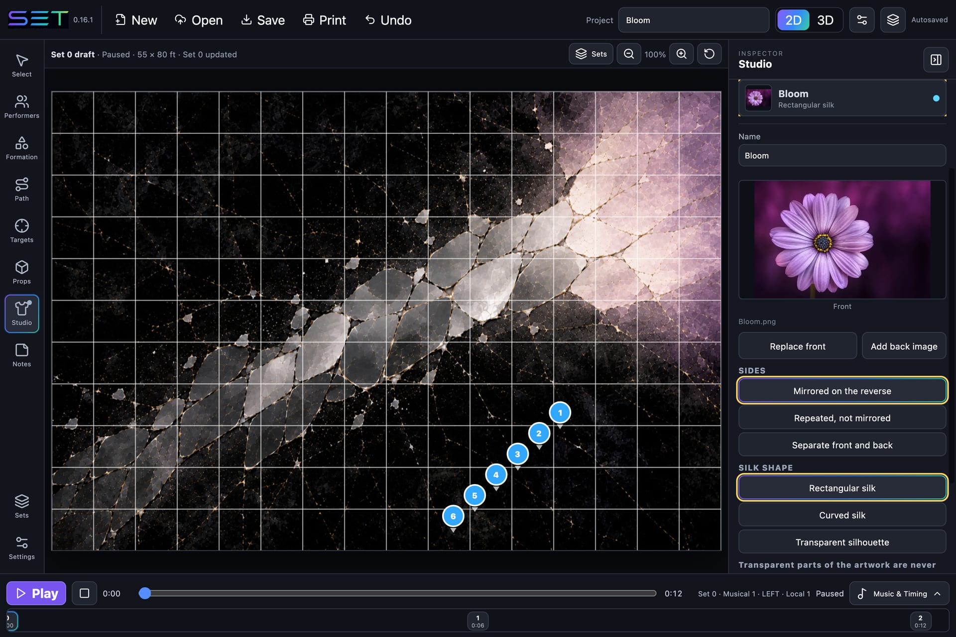
Task: Click the Replace front button
Action: (797, 346)
